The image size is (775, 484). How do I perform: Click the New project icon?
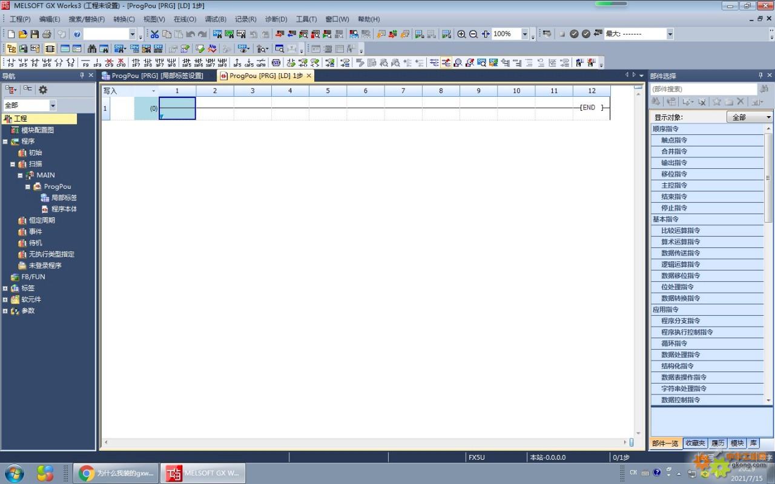[11, 34]
